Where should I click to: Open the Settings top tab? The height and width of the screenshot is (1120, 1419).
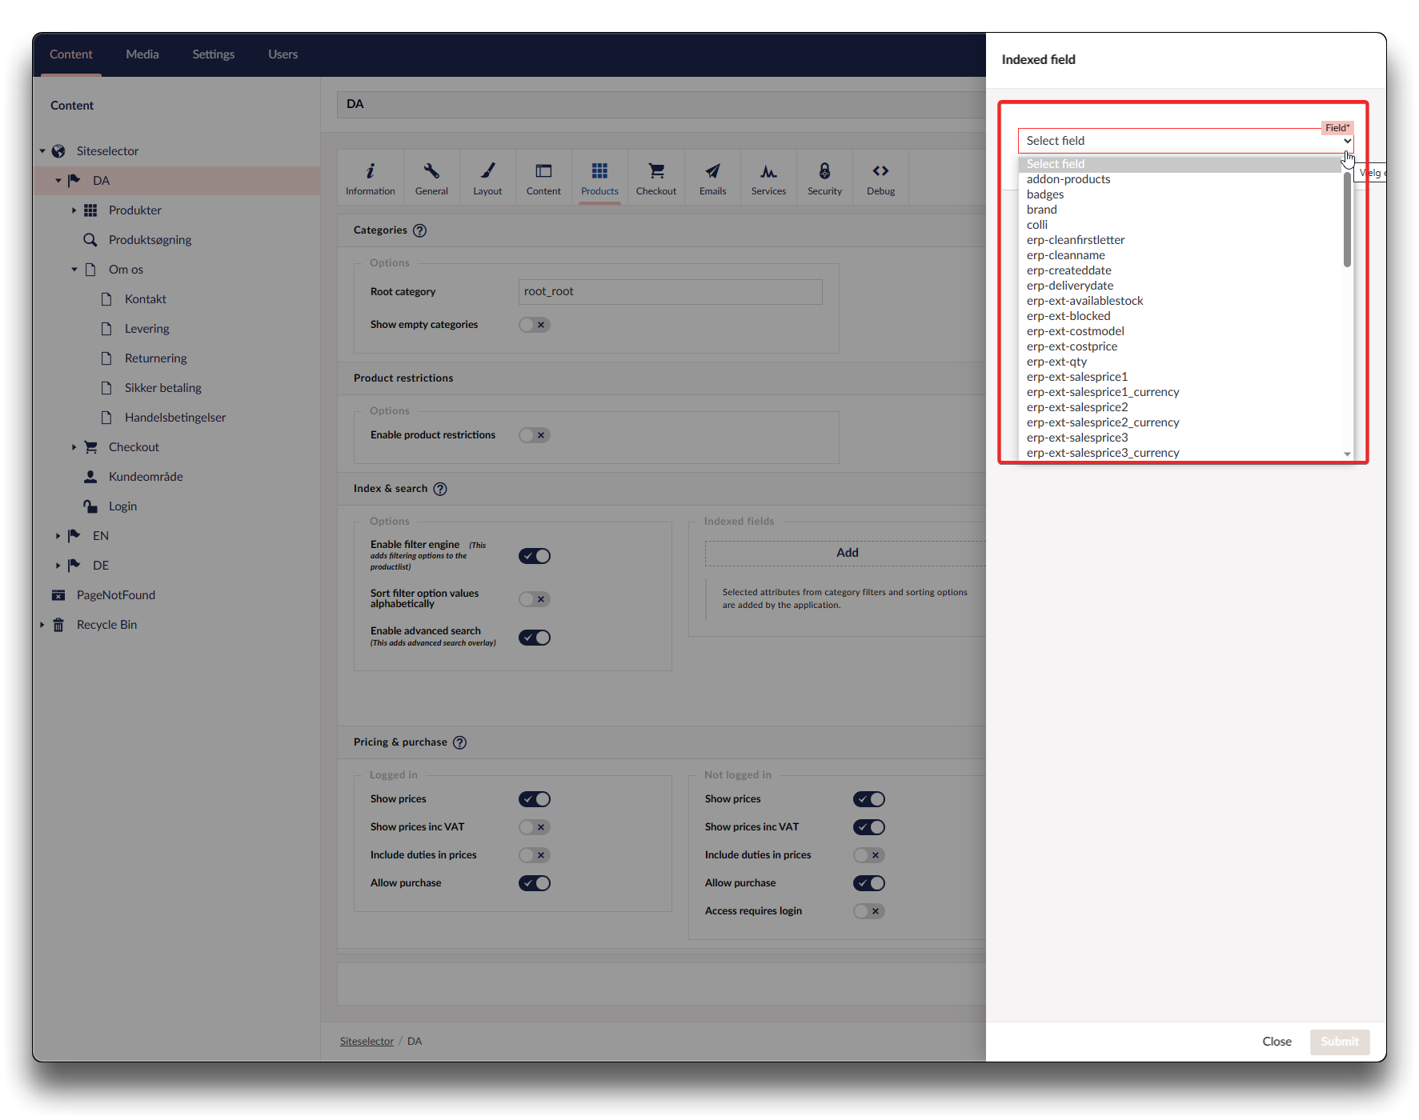pos(213,54)
